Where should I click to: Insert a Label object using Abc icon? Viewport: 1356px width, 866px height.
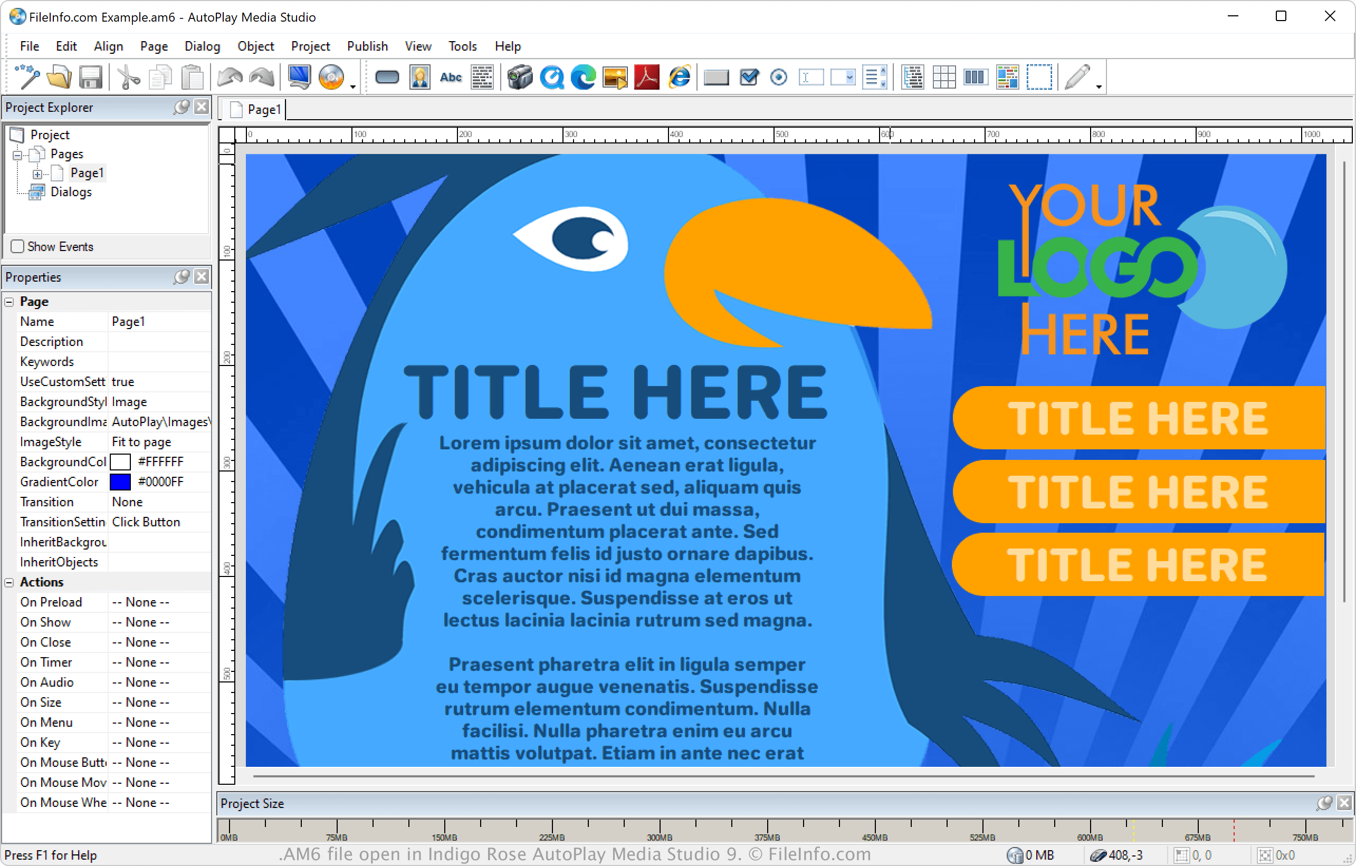(x=451, y=77)
